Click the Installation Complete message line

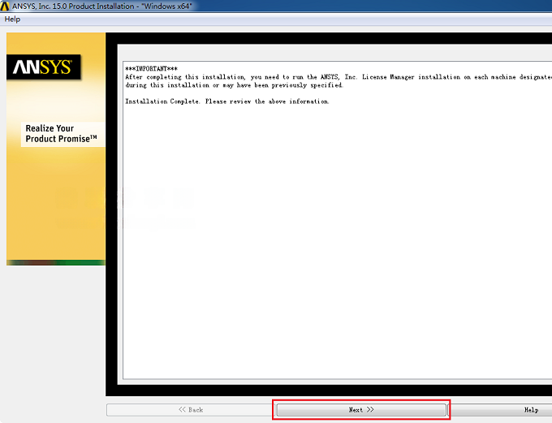(227, 101)
